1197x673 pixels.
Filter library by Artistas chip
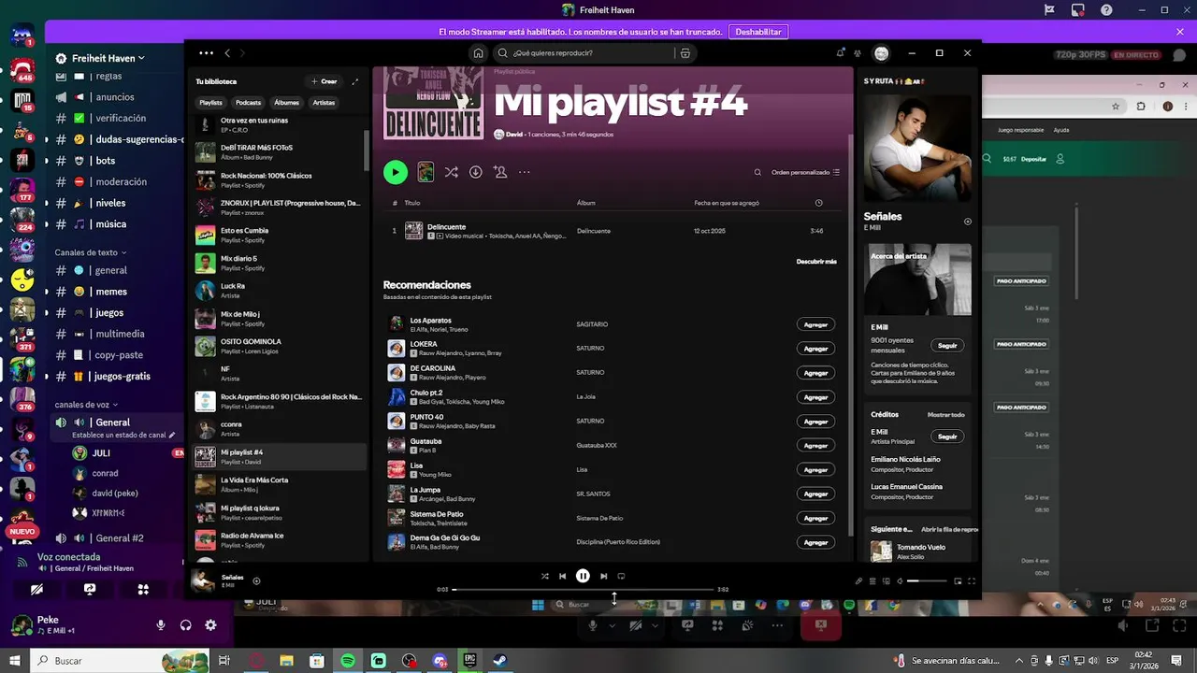click(x=324, y=103)
